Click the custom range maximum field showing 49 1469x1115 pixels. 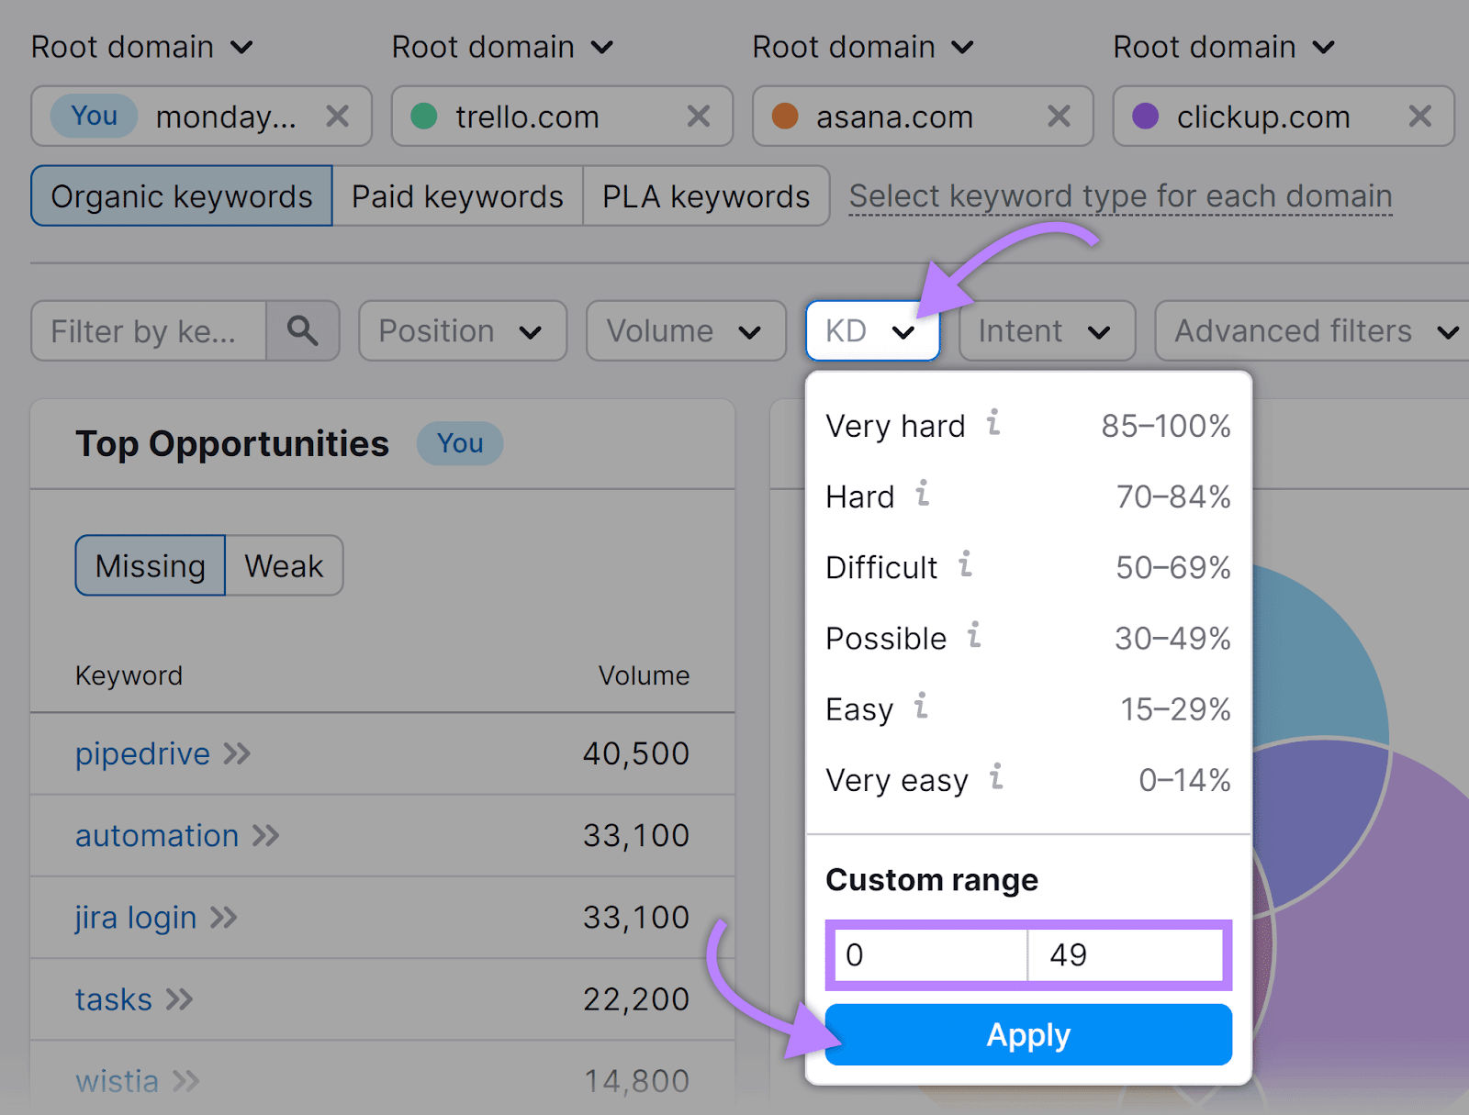1125,954
